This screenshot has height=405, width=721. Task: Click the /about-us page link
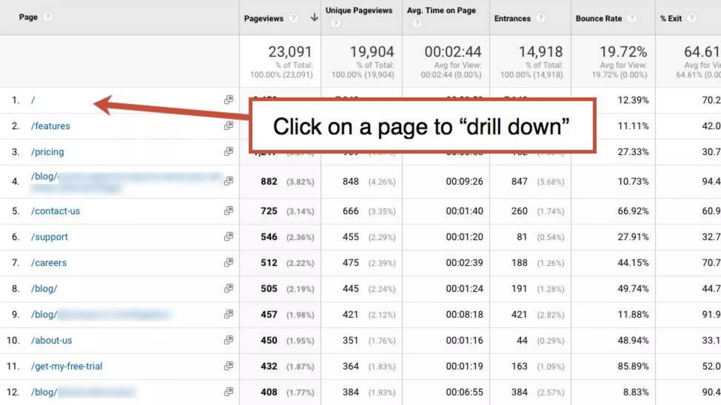pyautogui.click(x=51, y=340)
